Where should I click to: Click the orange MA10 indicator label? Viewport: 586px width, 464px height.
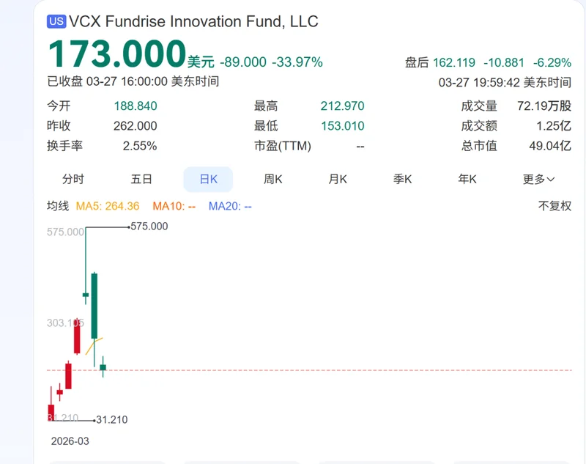[174, 206]
